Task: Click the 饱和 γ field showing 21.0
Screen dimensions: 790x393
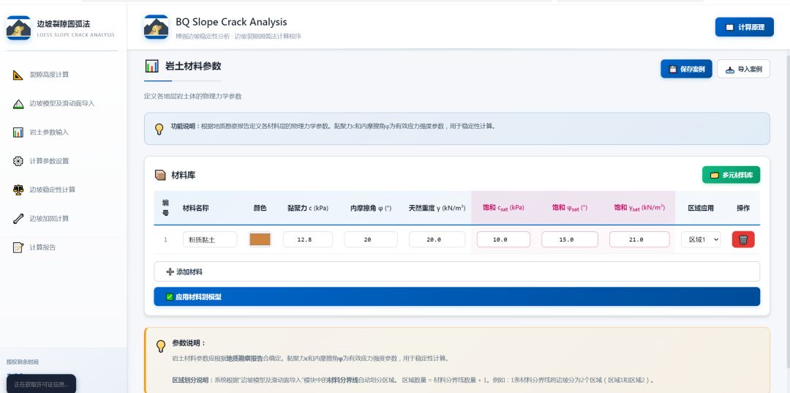Action: pos(639,239)
